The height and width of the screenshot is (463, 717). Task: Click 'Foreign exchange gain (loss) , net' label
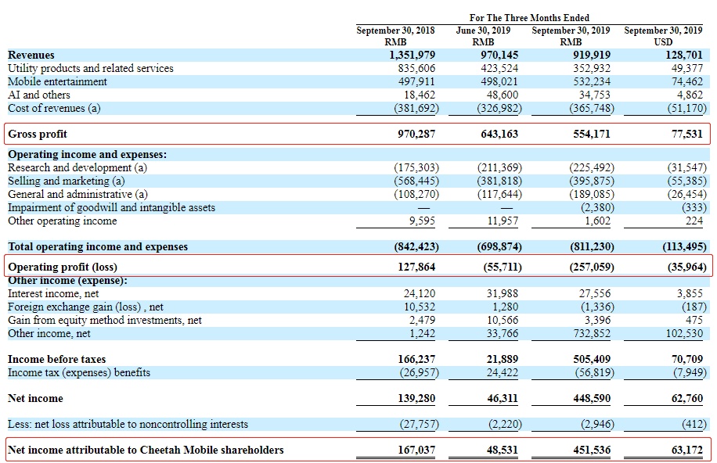[85, 307]
